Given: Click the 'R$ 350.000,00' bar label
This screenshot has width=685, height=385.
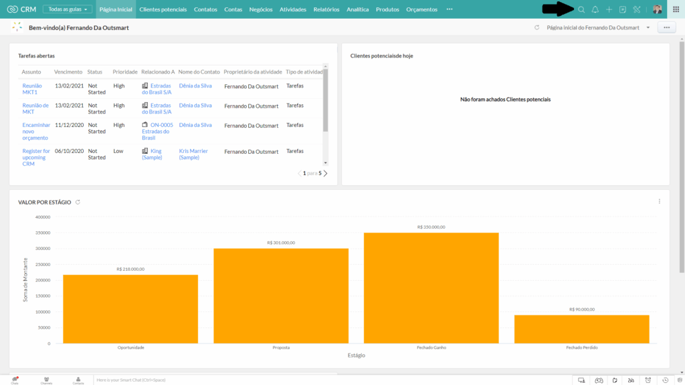Looking at the screenshot, I should click(x=431, y=227).
